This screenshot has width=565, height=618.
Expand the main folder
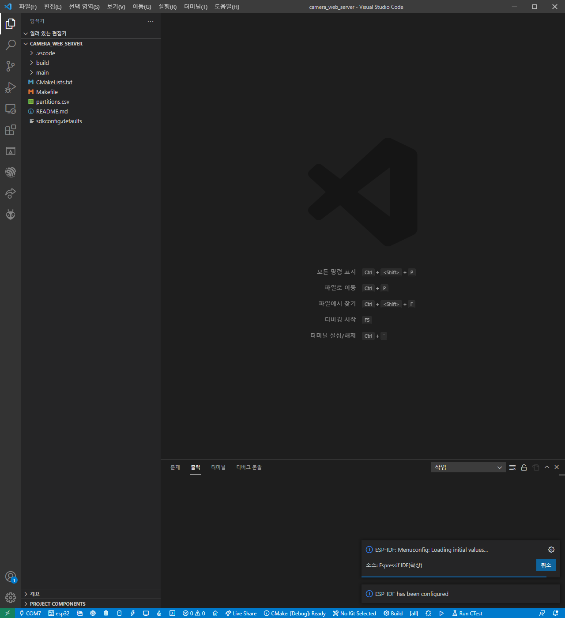[91, 73]
